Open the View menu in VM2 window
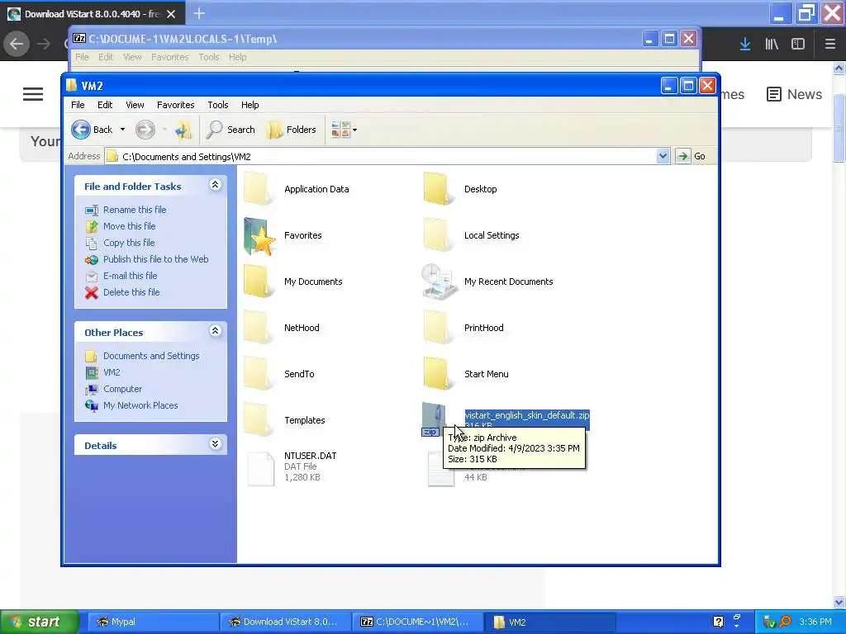 coord(135,105)
